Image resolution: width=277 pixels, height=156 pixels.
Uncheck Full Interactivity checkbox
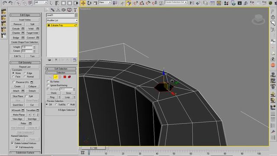pos(17,147)
